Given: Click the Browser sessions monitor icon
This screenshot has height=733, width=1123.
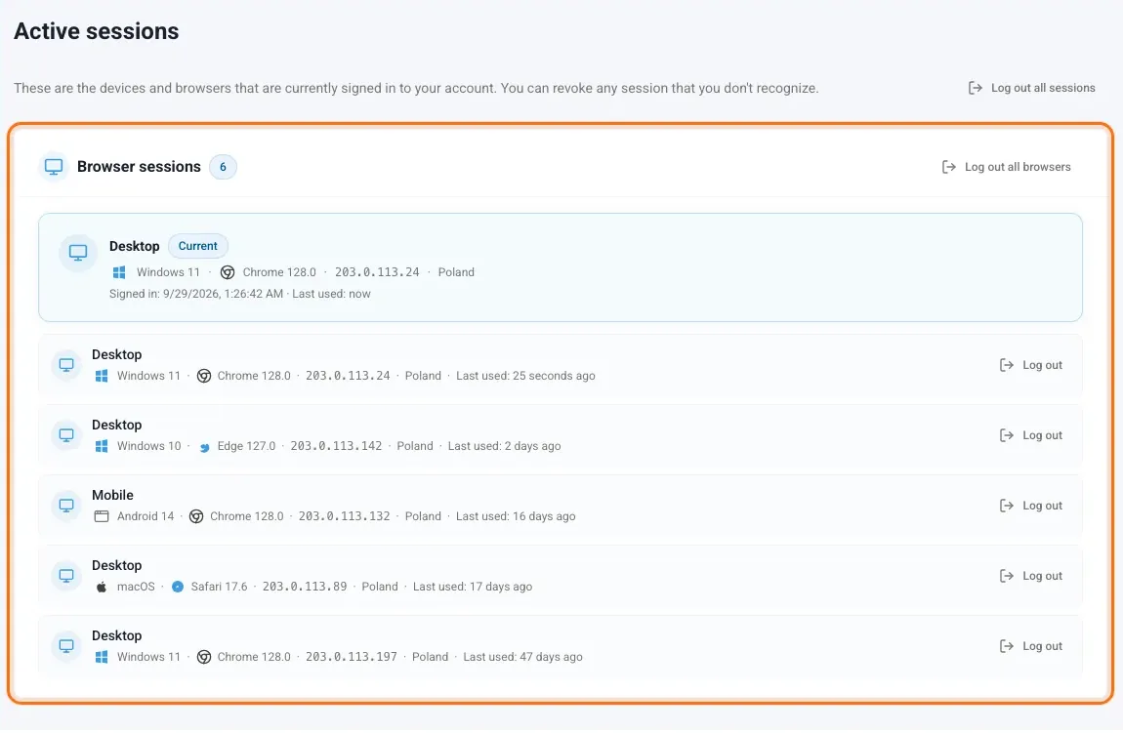Looking at the screenshot, I should point(54,167).
